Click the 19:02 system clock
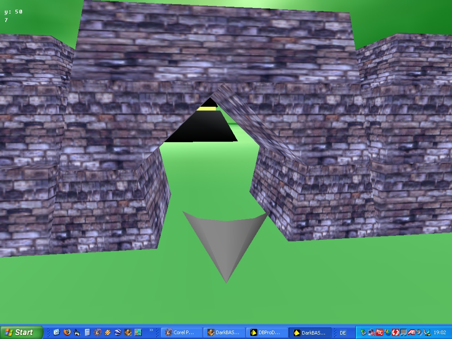This screenshot has height=339, width=452. (440, 333)
